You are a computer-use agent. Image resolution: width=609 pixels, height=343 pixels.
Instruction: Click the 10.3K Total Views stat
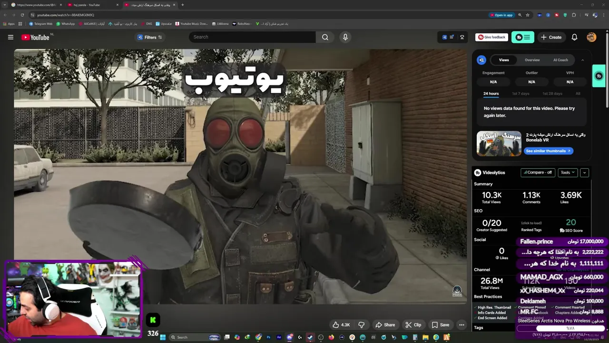click(x=491, y=197)
